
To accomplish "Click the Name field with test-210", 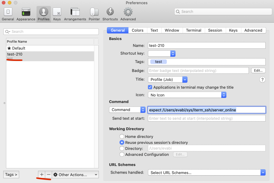I will [x=207, y=45].
